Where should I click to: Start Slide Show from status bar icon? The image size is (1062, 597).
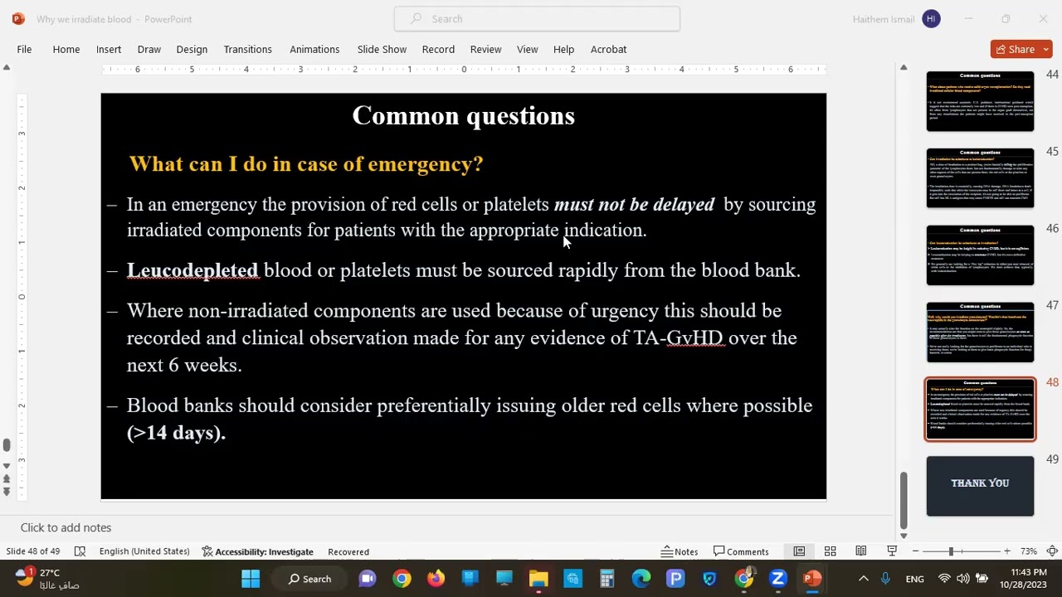coord(892,551)
